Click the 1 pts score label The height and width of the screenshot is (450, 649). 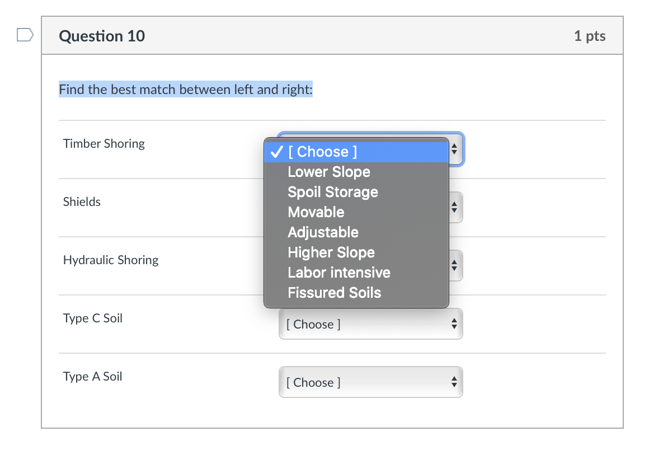[x=589, y=36]
